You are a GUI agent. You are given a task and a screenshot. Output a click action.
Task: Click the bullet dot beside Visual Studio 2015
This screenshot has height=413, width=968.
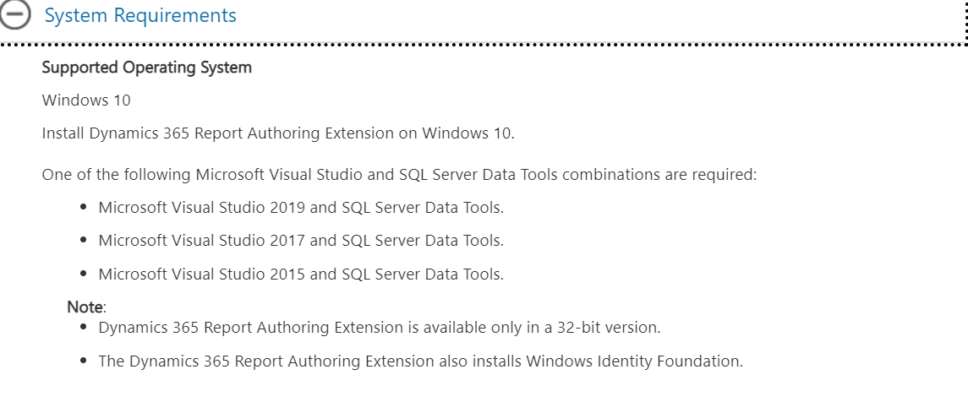84,274
